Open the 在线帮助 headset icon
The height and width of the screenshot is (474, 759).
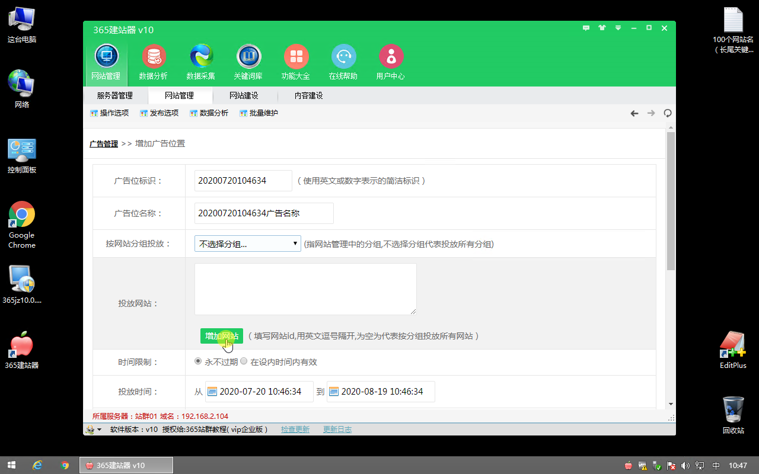pyautogui.click(x=343, y=62)
